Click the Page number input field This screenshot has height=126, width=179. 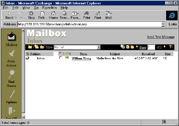point(151,47)
